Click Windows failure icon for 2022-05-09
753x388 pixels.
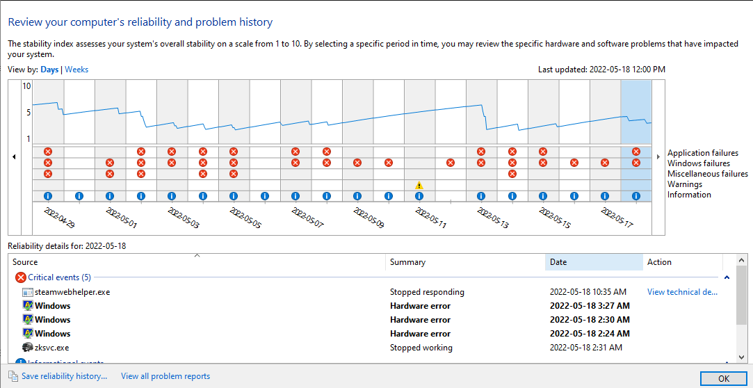(357, 163)
